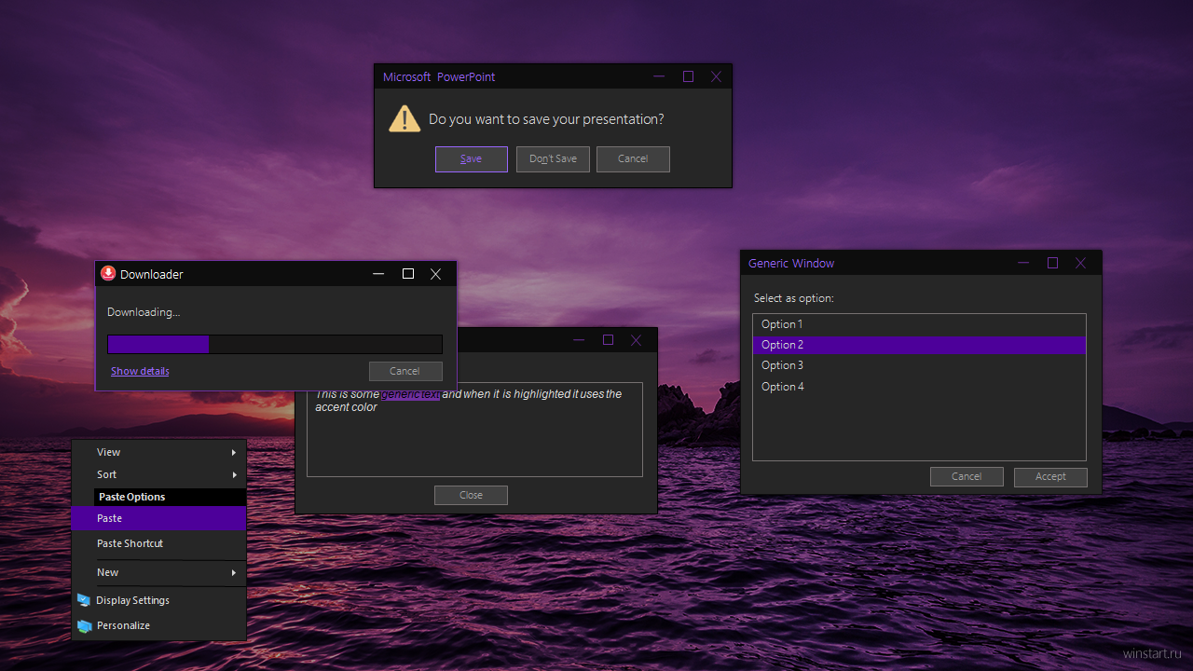Select Option 4 in the list
Image resolution: width=1193 pixels, height=671 pixels.
[919, 387]
